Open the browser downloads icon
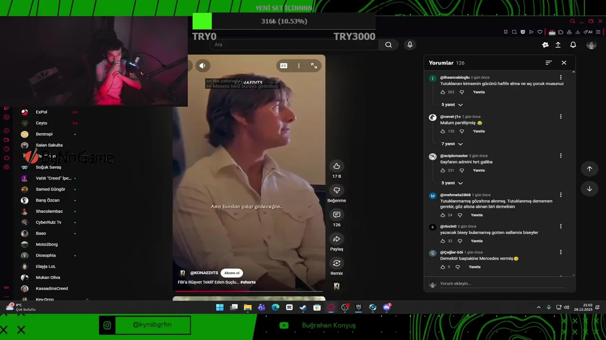The width and height of the screenshot is (606, 340). tap(578, 32)
